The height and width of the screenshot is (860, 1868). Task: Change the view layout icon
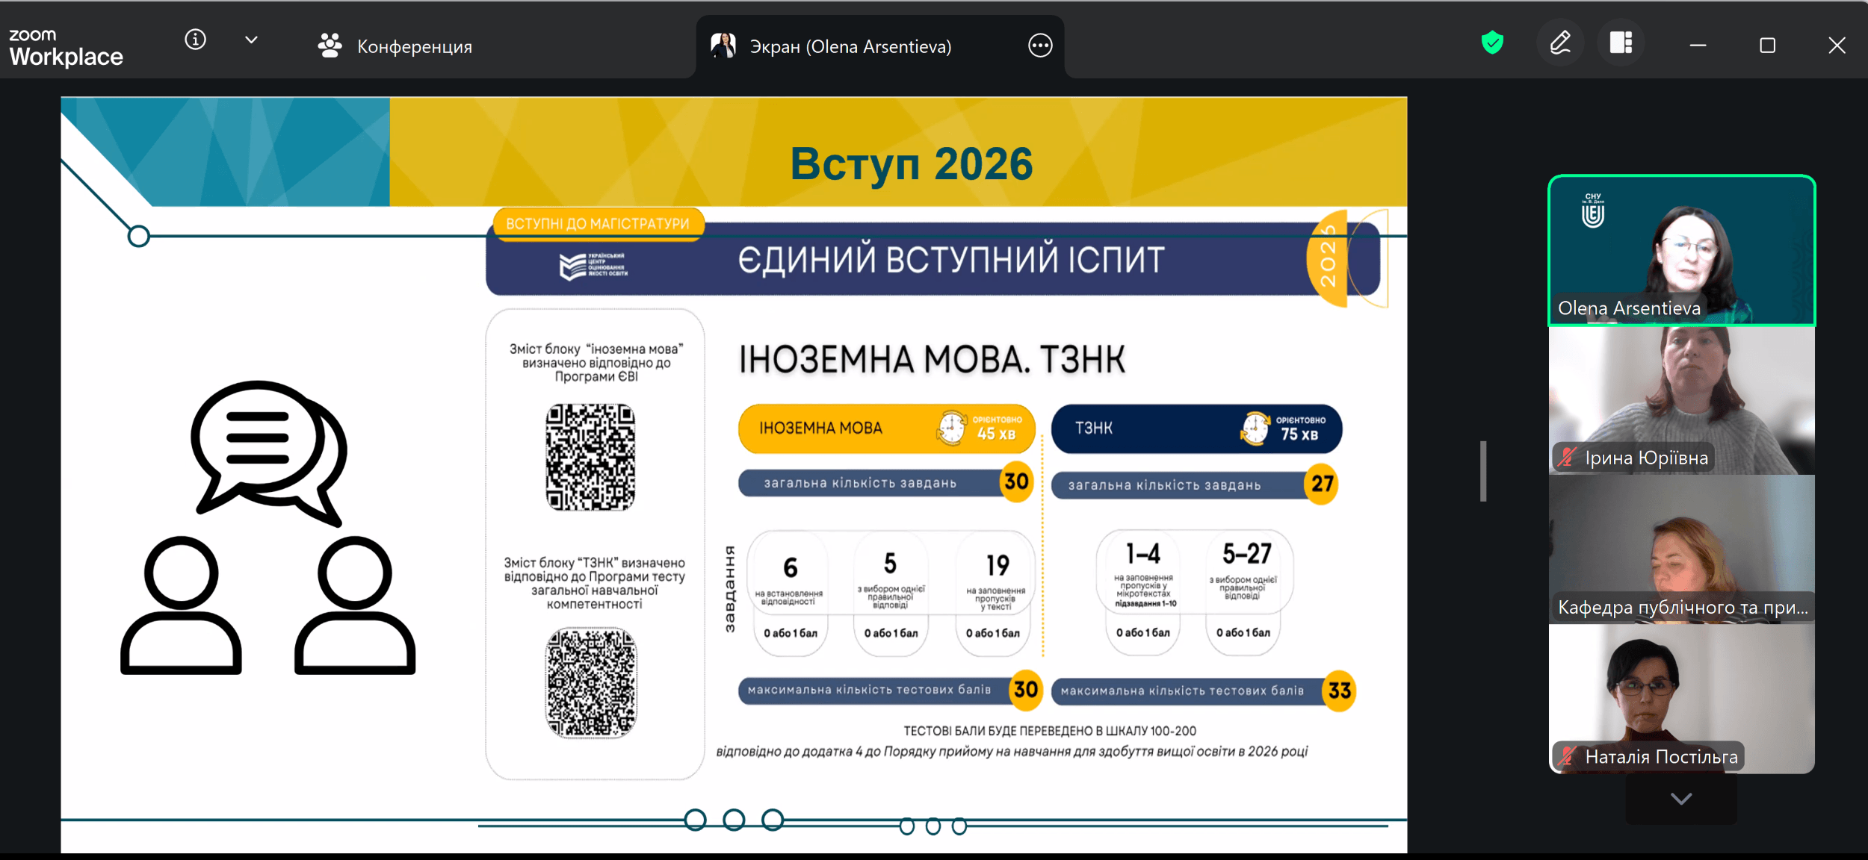pos(1621,43)
